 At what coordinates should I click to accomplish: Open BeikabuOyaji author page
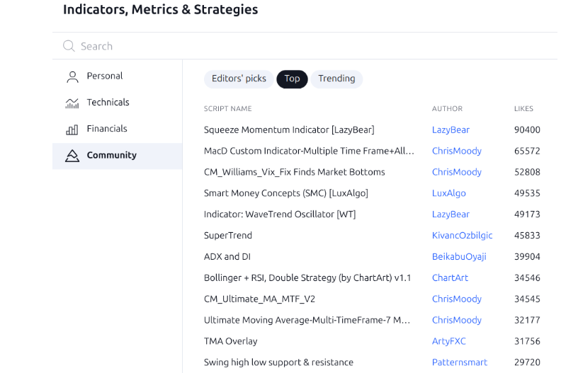pos(459,256)
